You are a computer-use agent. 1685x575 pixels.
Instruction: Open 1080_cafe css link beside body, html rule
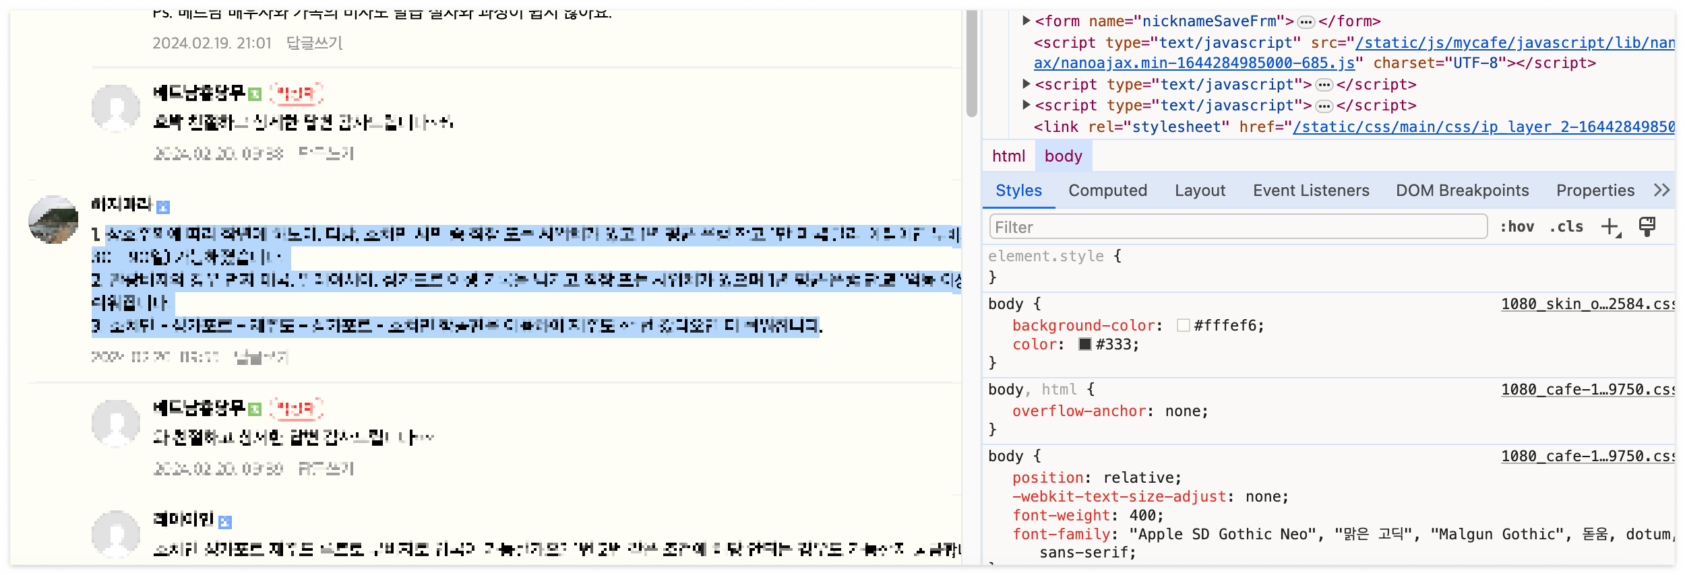tap(1587, 389)
